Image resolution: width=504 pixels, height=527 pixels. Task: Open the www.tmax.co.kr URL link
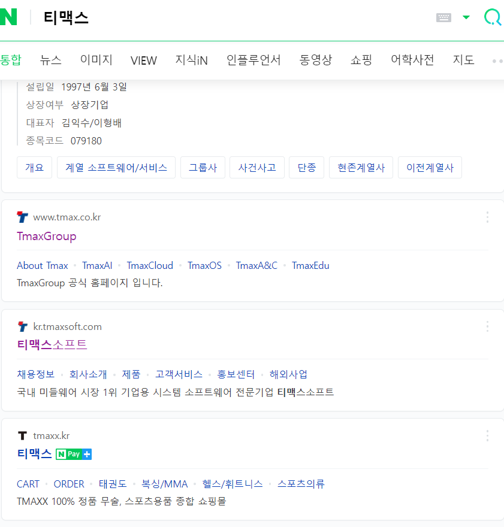(x=67, y=217)
